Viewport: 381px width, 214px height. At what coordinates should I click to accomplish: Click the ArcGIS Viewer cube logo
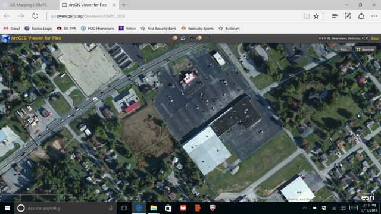coord(5,38)
